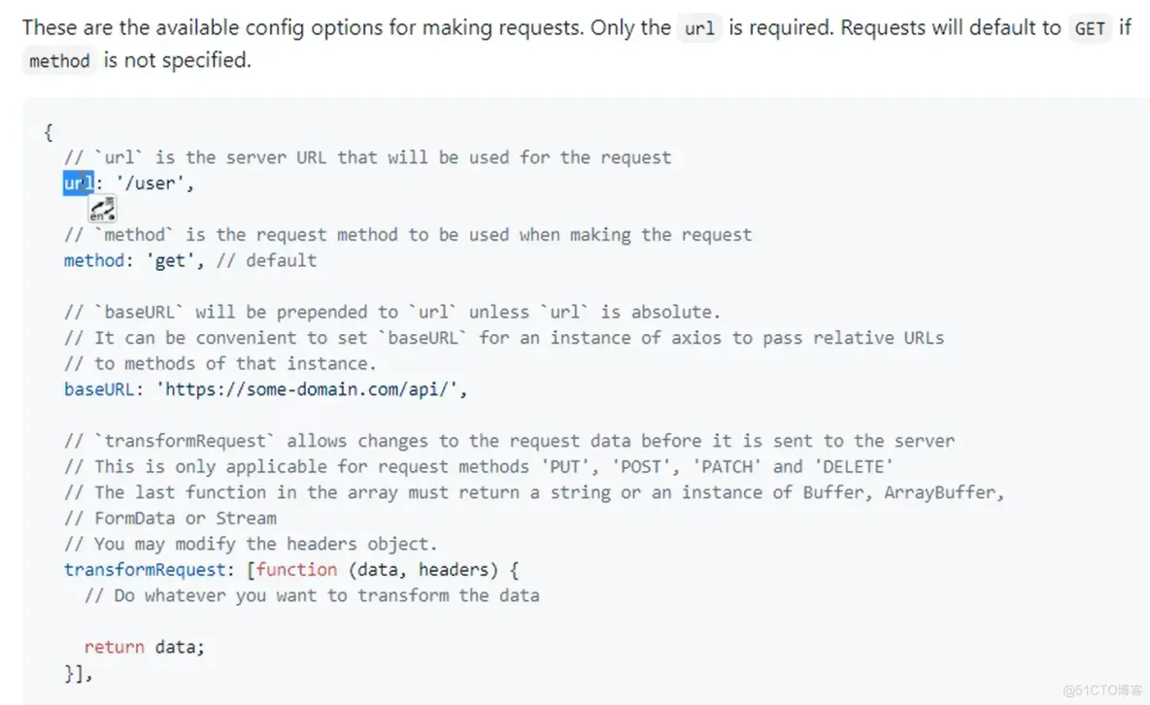Click the comment about baseURL being prepended

coord(392,312)
